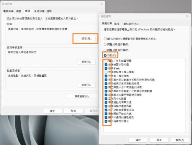Switch to the 遠端 tab
Image resolution: width=192 pixels, height=145 pixels.
(x=49, y=11)
